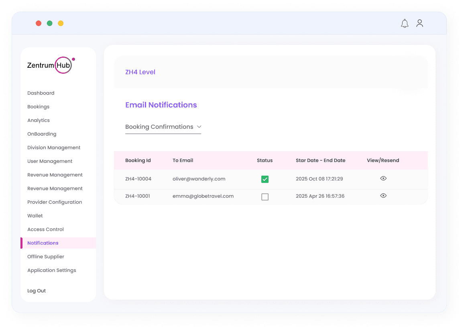The image size is (464, 330).
Task: Toggle the green checkmark in the Status column
Action: 265,179
